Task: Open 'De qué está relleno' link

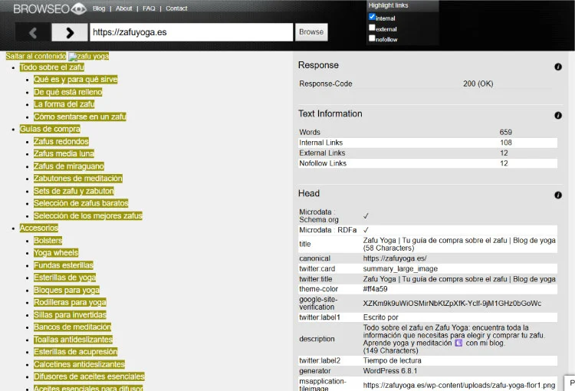Action: [67, 92]
